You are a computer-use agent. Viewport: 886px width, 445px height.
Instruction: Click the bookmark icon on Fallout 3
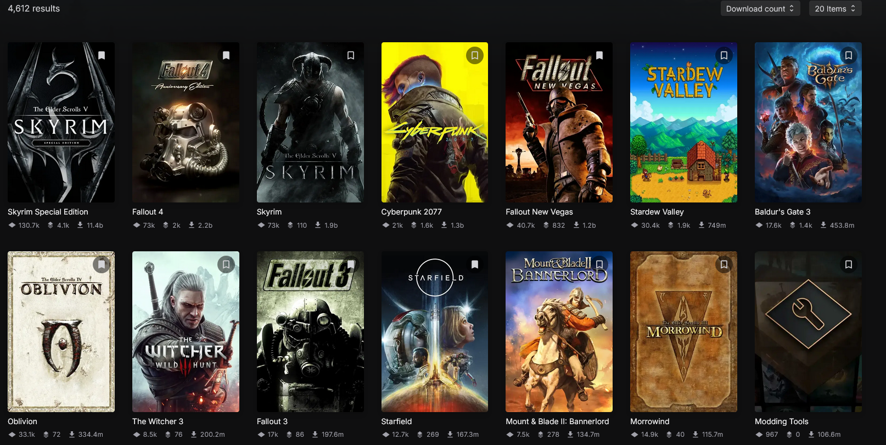click(351, 264)
